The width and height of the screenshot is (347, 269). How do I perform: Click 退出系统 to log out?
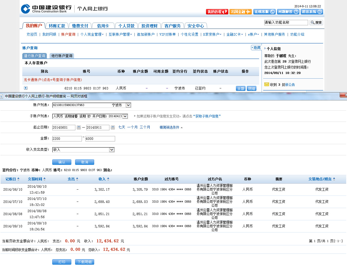pos(312,12)
